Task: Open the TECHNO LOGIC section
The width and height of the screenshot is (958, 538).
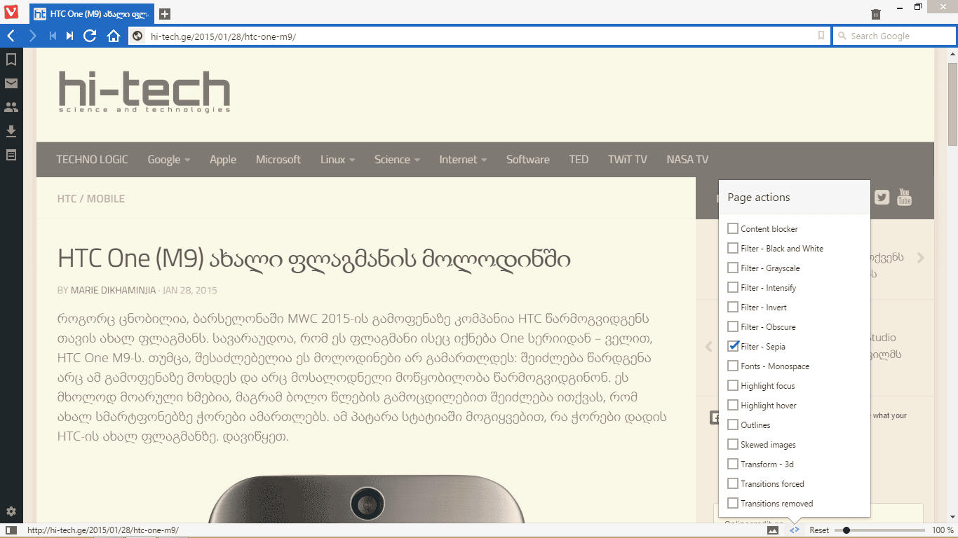Action: click(x=92, y=160)
